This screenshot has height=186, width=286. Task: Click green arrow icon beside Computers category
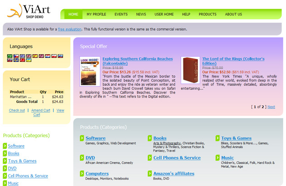82,173
